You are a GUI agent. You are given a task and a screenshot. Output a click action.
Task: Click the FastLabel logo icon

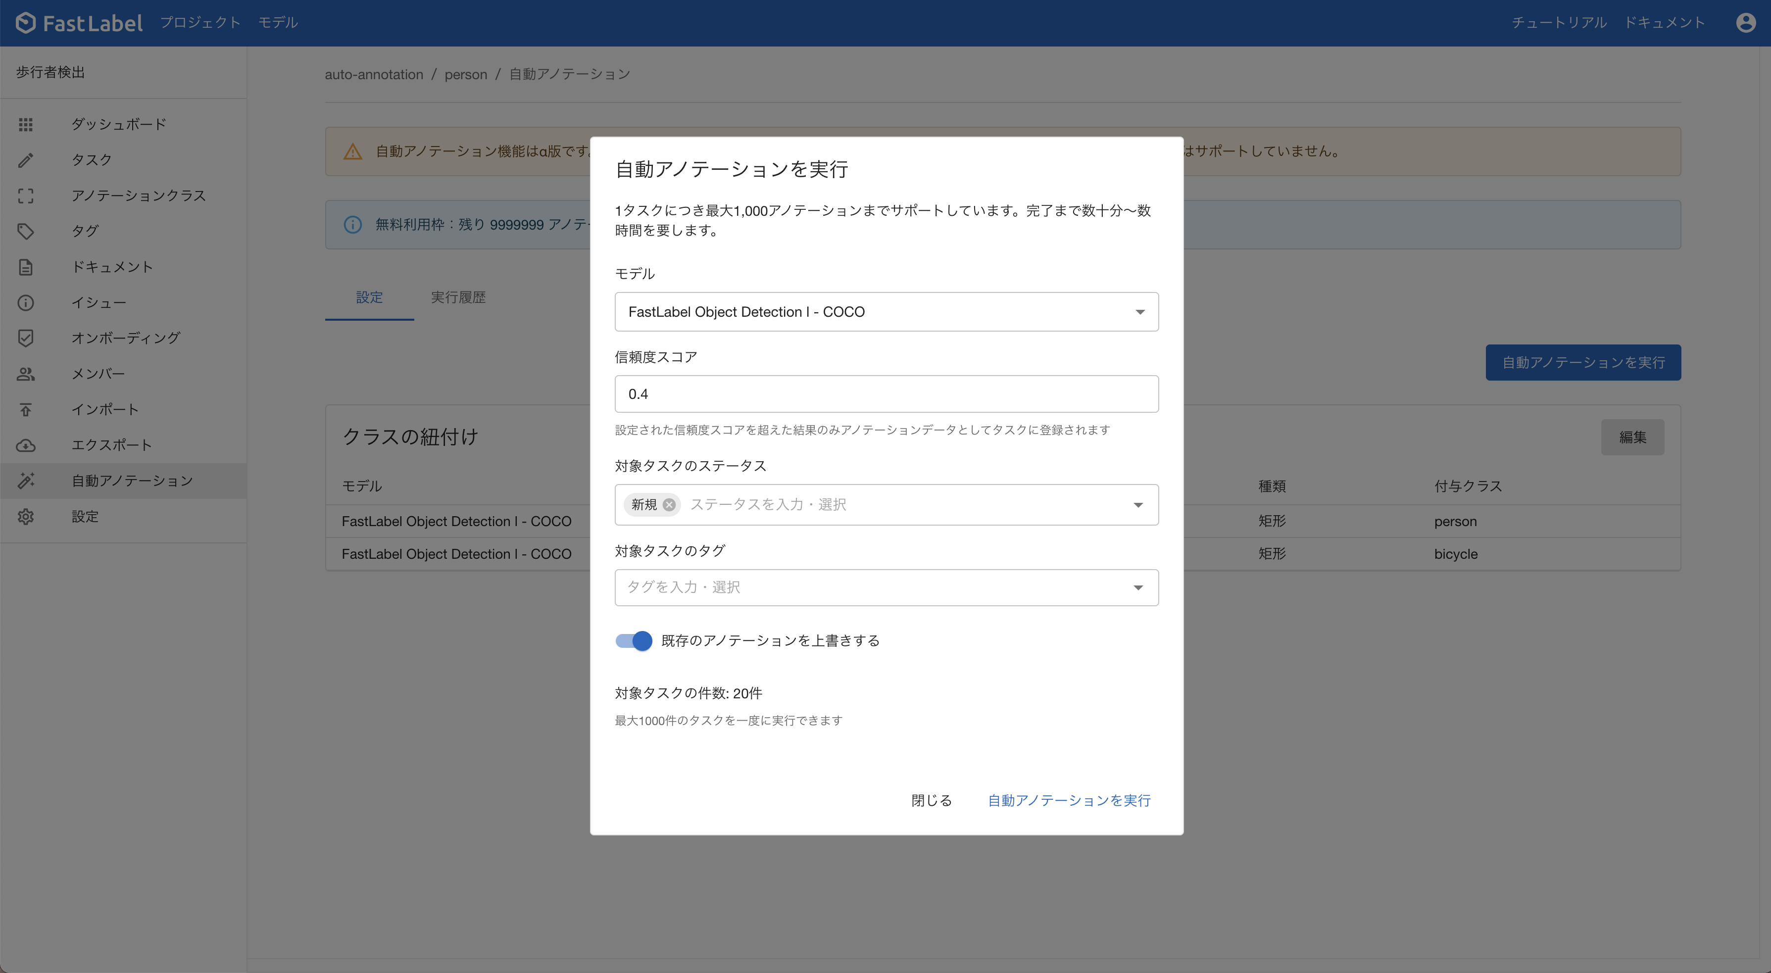click(x=25, y=23)
